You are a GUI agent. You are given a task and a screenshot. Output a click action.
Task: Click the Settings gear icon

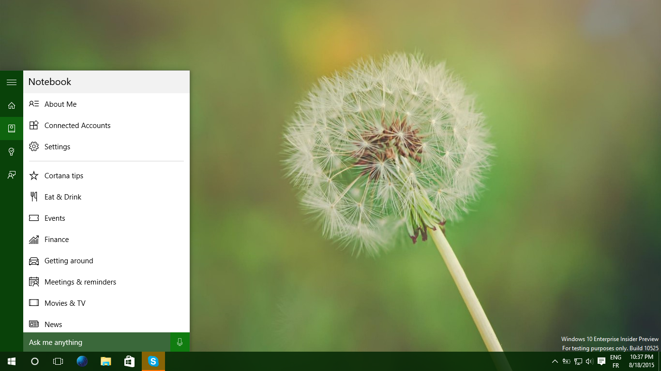(x=34, y=146)
